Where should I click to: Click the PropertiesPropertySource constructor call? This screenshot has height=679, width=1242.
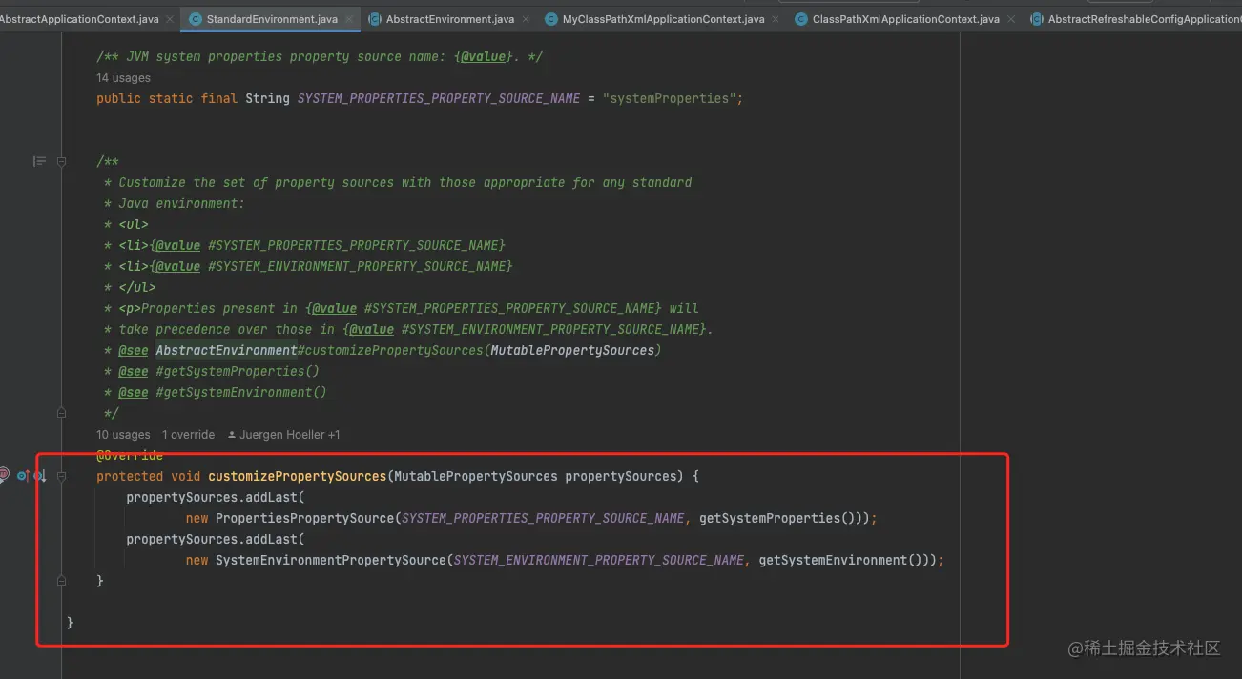tap(304, 518)
